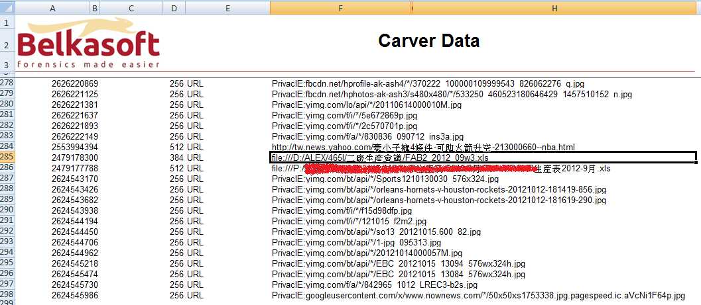The width and height of the screenshot is (701, 305).
Task: Click cell with value 2479177788
Action: click(75, 169)
